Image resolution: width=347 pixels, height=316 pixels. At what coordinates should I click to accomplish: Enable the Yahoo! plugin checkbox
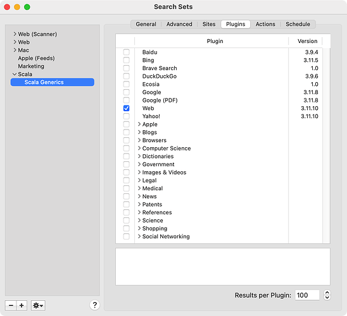(x=127, y=116)
